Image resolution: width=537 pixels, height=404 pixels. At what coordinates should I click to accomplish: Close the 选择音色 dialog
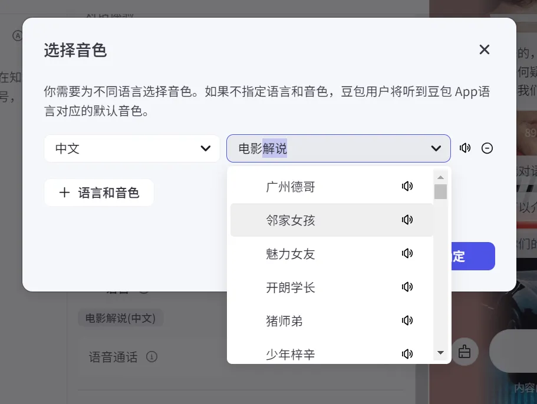point(485,49)
